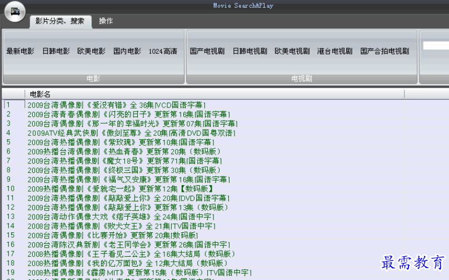Select row 10 《爱就宅一起》 更新第12集

(120, 189)
